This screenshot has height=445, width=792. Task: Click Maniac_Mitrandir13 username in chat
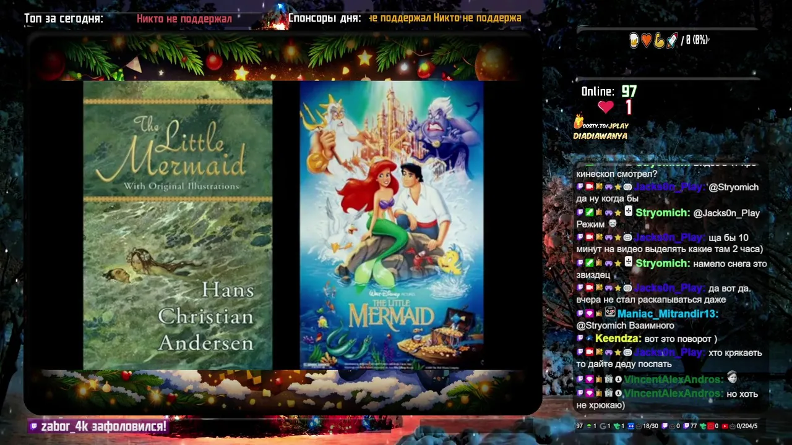(668, 313)
